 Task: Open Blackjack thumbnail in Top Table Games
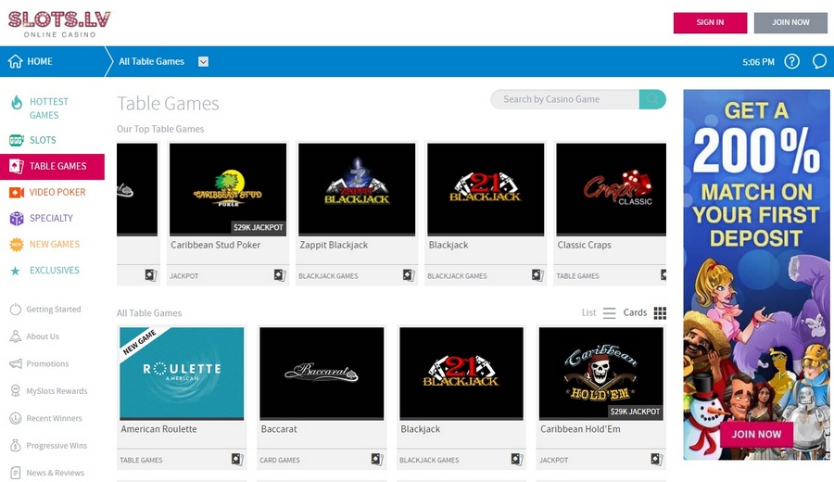[x=486, y=189]
